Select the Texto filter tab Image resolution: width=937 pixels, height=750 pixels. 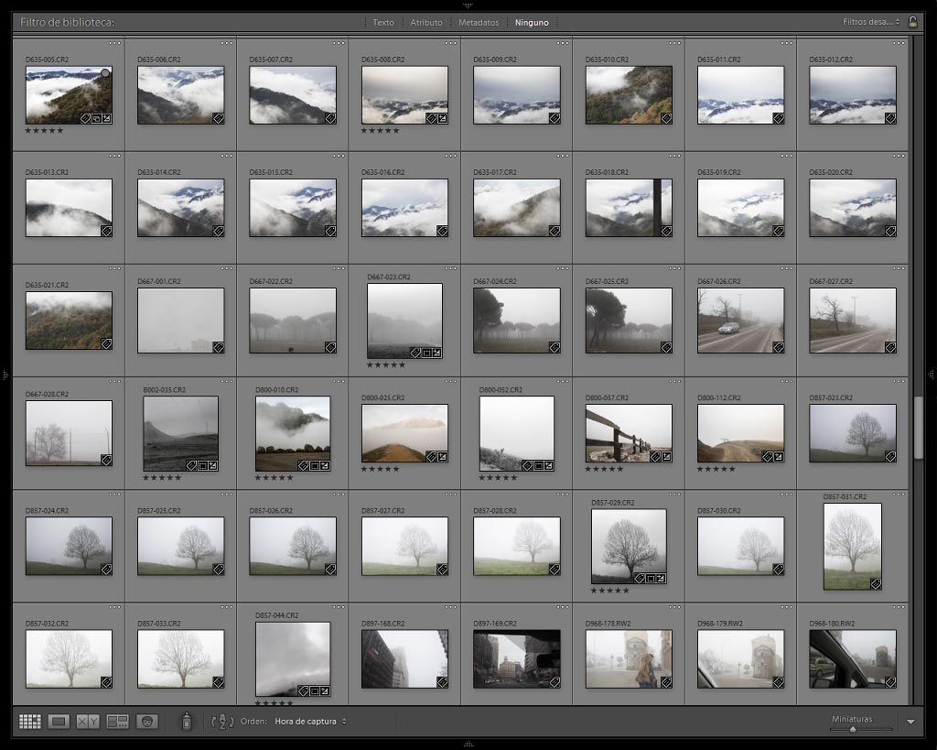pyautogui.click(x=383, y=22)
